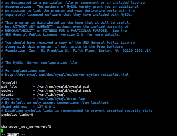The image size is (177, 136).
Task: Click the /var/run/mysqld/mysqld.sock socket path
Action: [x=61, y=90]
